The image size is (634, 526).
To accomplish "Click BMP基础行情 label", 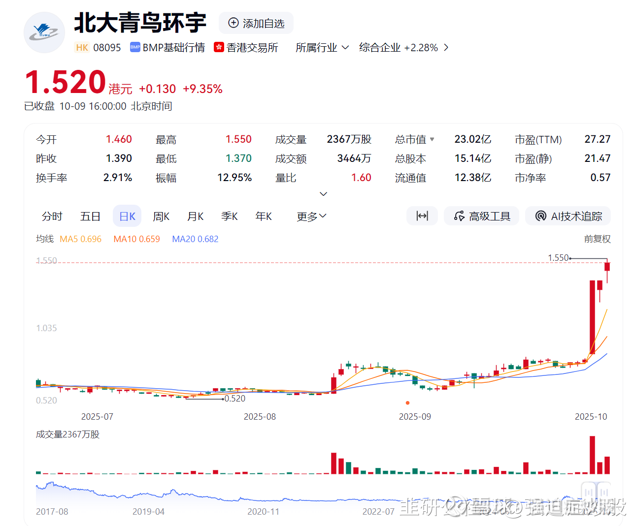I will (174, 47).
